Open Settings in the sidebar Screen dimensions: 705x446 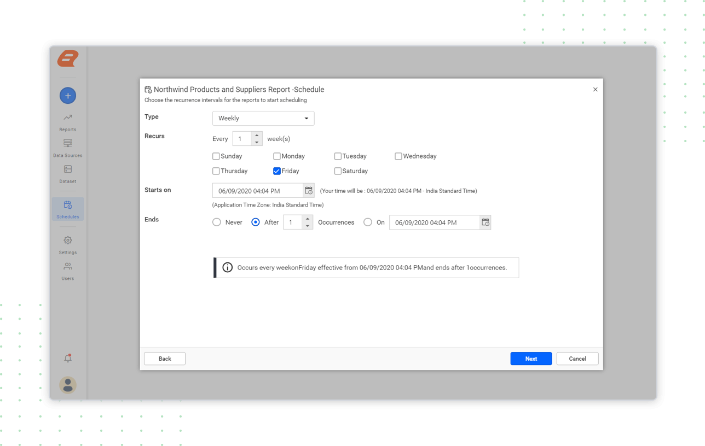click(x=68, y=245)
